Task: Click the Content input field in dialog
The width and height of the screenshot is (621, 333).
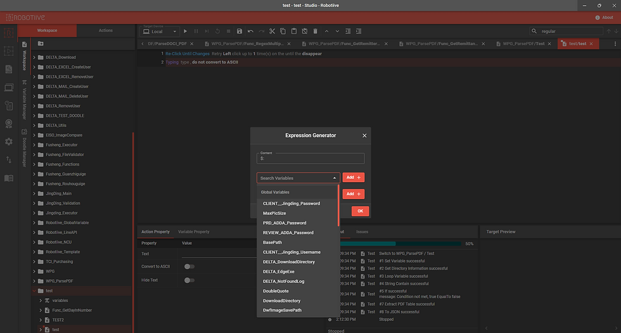Action: [310, 159]
